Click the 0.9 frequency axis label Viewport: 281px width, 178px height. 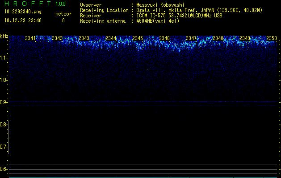click(x=4, y=102)
